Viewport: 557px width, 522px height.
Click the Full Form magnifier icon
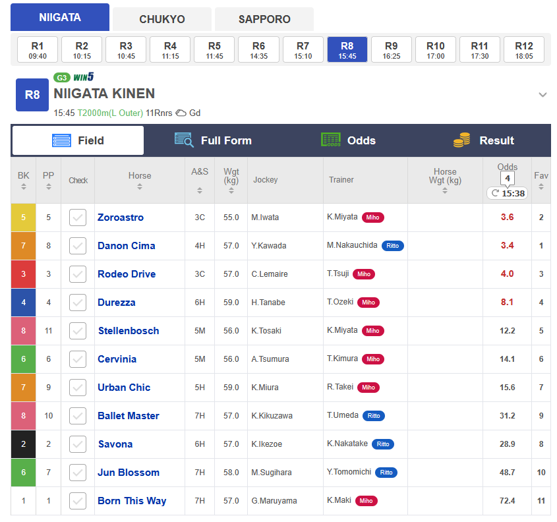[x=184, y=140]
